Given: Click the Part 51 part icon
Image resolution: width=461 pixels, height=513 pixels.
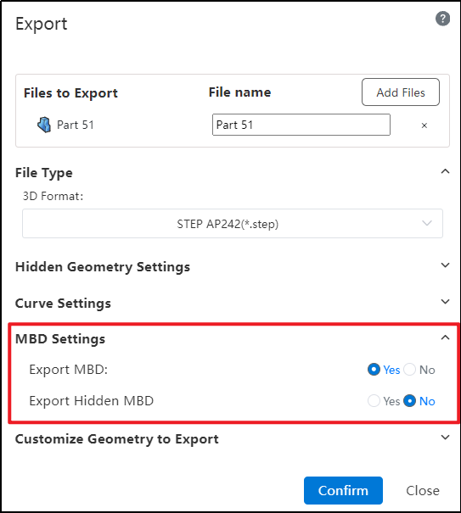Looking at the screenshot, I should click(x=44, y=125).
